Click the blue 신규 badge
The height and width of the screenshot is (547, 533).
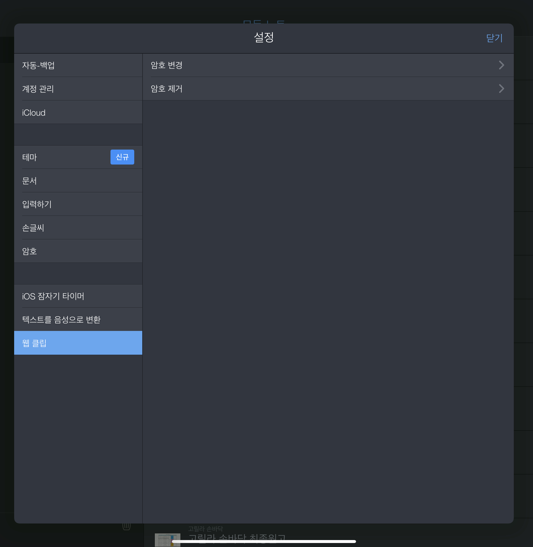tap(122, 157)
